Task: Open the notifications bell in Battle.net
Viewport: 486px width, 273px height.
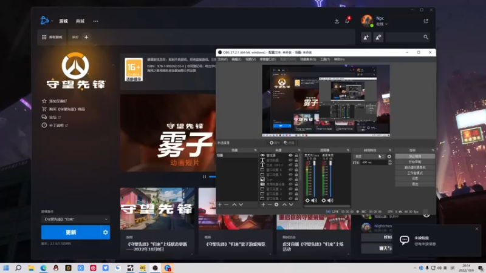Action: point(347,21)
